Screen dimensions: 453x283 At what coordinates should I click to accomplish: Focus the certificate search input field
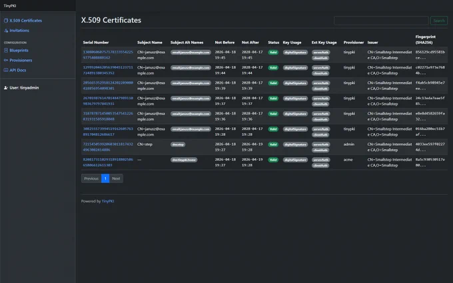pyautogui.click(x=381, y=21)
